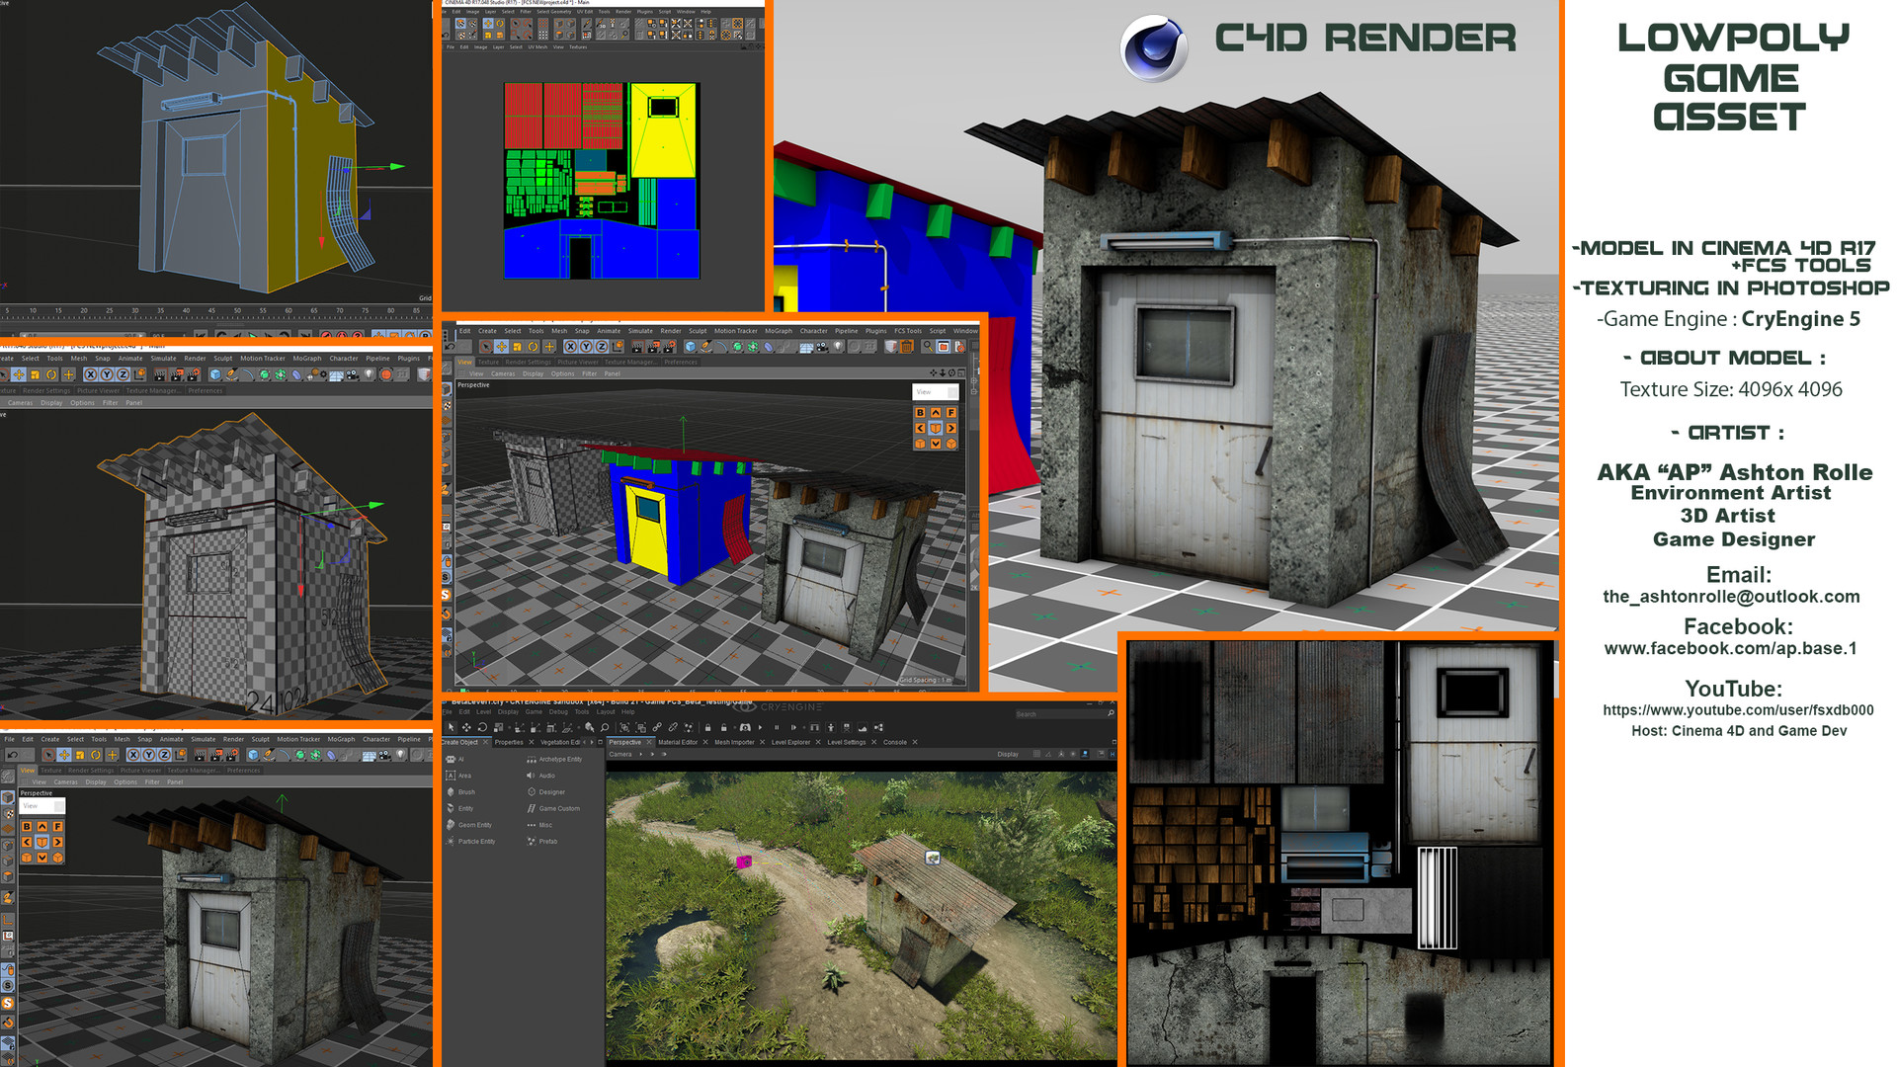The image size is (1897, 1067).
Task: Select CryEngine's arrow selection tool icon
Action: (x=451, y=727)
